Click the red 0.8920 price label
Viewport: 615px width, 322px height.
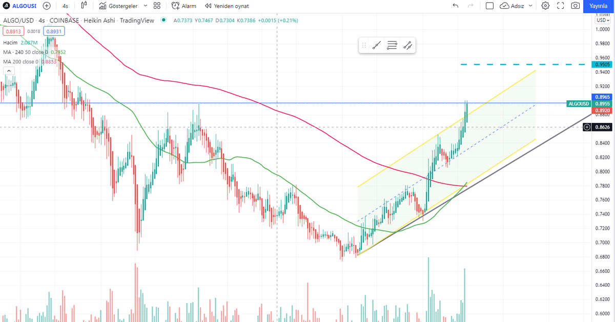[603, 110]
